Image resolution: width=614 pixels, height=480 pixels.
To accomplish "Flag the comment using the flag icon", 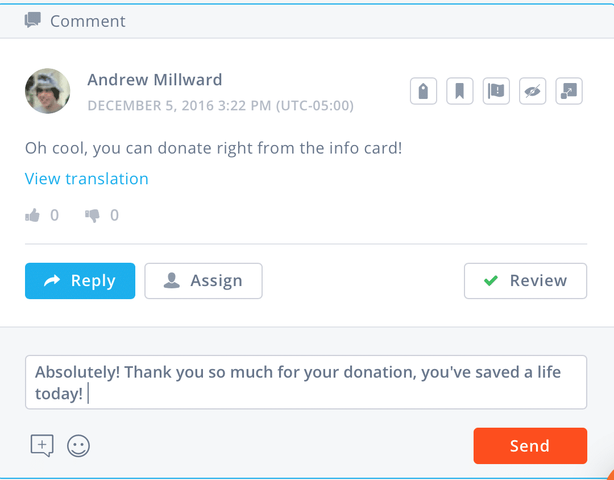I will [x=496, y=91].
